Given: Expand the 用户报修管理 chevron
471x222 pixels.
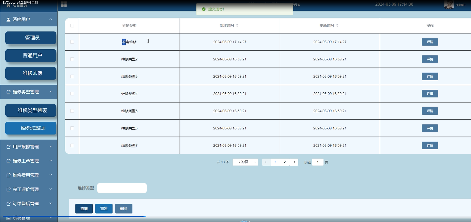Looking at the screenshot, I should pyautogui.click(x=51, y=147).
